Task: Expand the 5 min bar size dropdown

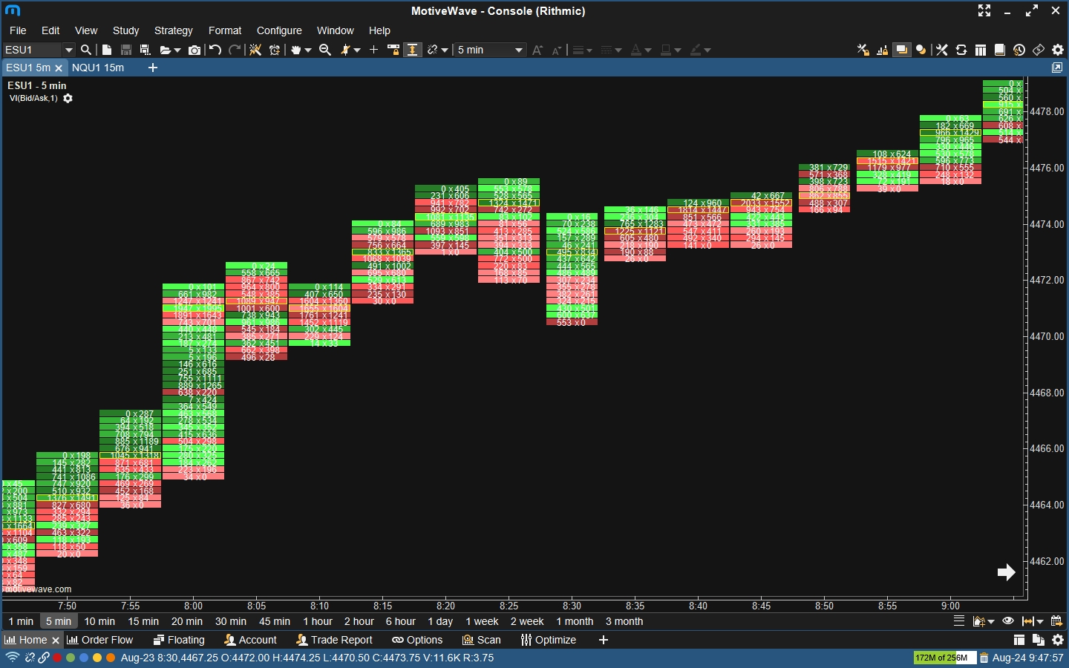Action: click(x=518, y=50)
